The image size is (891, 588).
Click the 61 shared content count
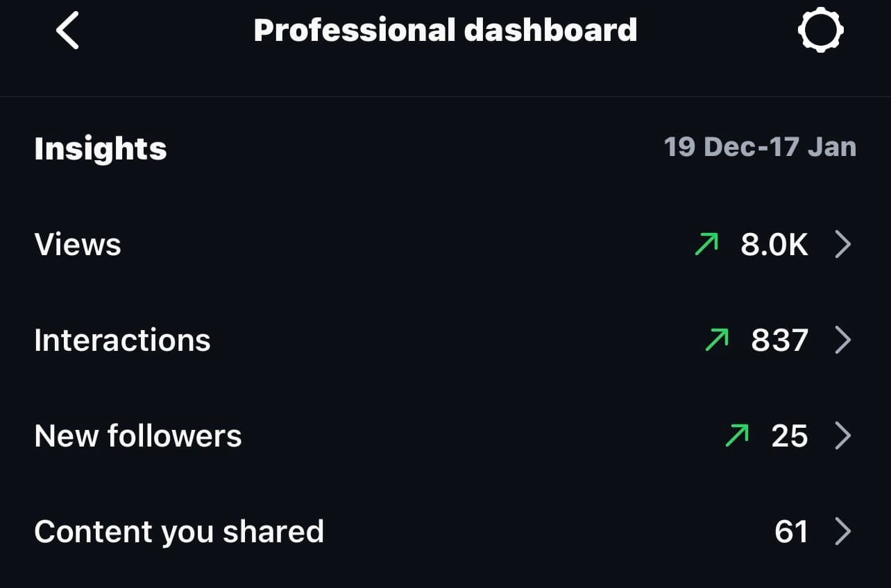tap(791, 532)
